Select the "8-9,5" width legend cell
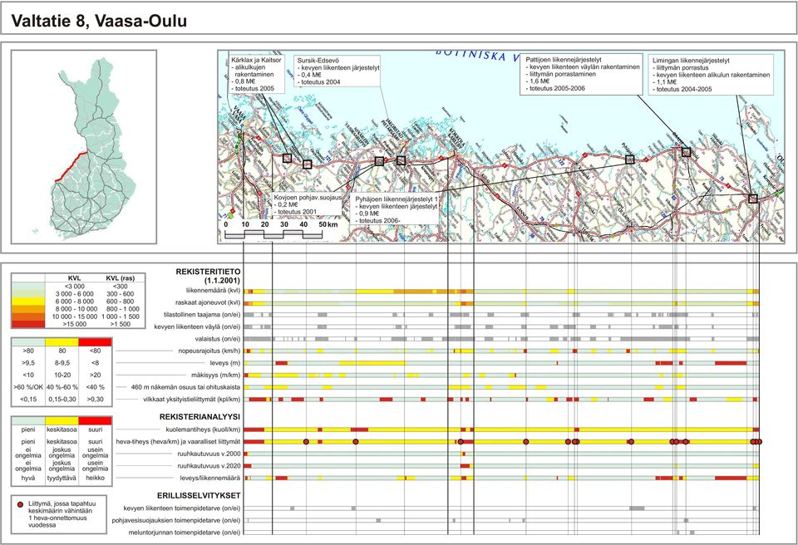This screenshot has height=545, width=798. pos(62,363)
